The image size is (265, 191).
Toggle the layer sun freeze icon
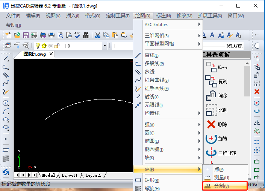[x=44, y=46]
